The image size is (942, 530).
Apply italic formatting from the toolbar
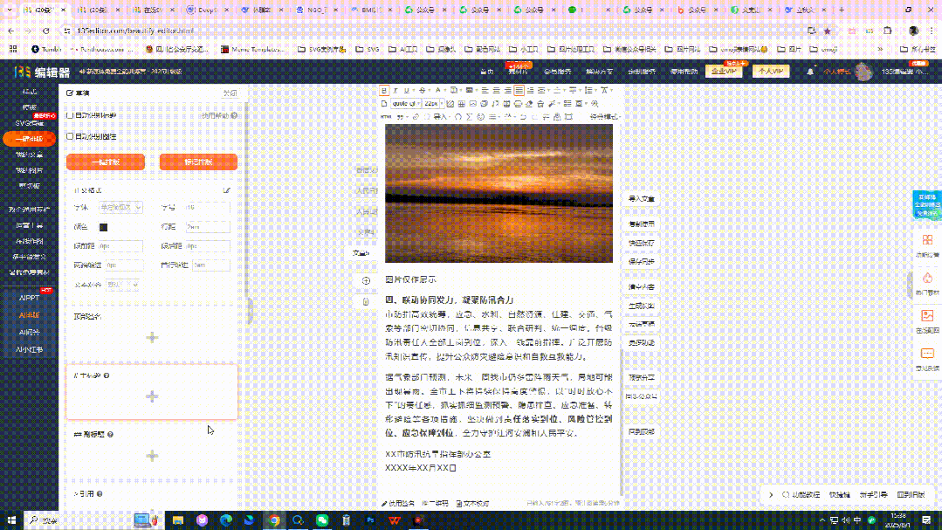(x=395, y=90)
